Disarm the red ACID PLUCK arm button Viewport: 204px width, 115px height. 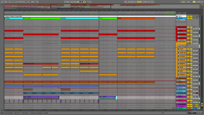(x=197, y=93)
